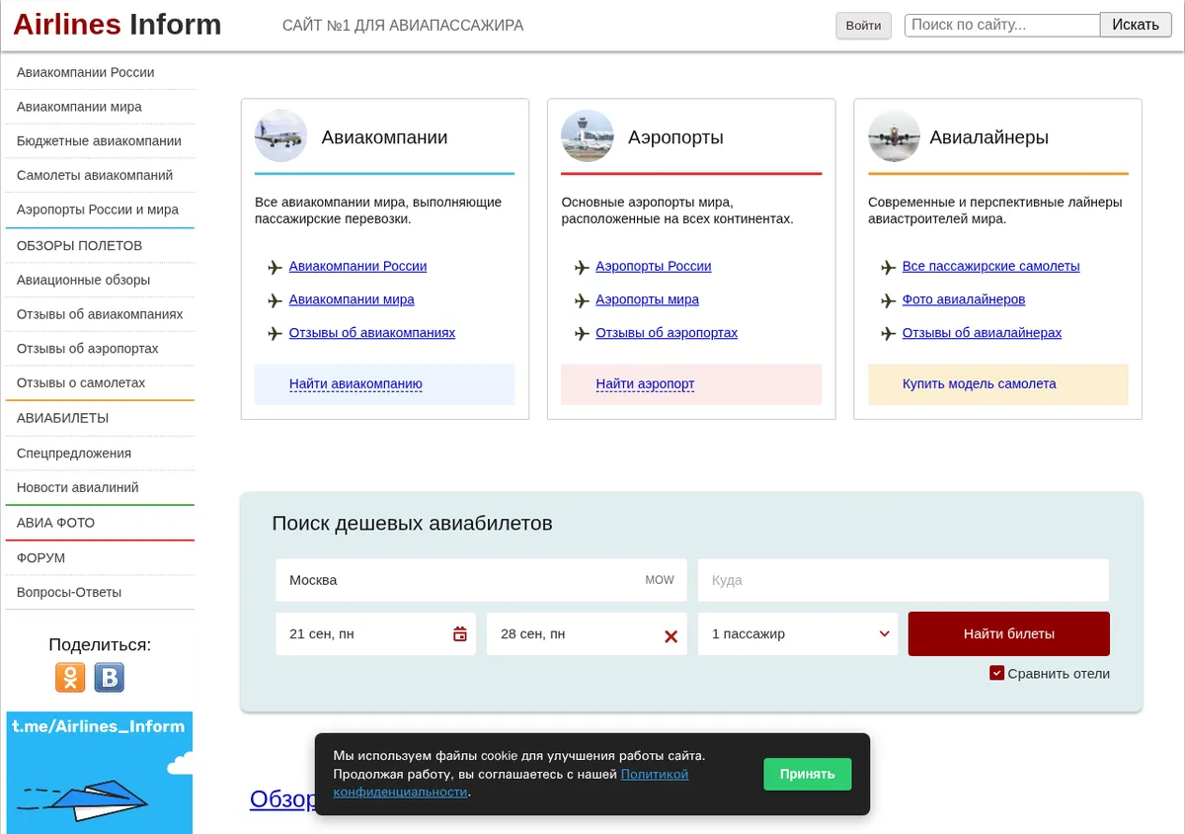
Task: Open the 1 пассажир dropdown
Action: pos(798,634)
